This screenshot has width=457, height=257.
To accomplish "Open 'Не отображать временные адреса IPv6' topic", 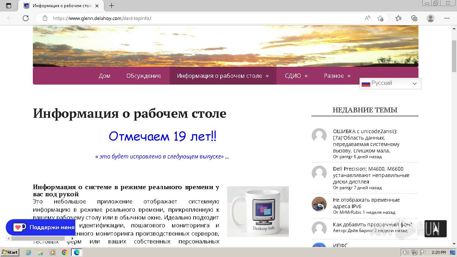I will click(366, 203).
